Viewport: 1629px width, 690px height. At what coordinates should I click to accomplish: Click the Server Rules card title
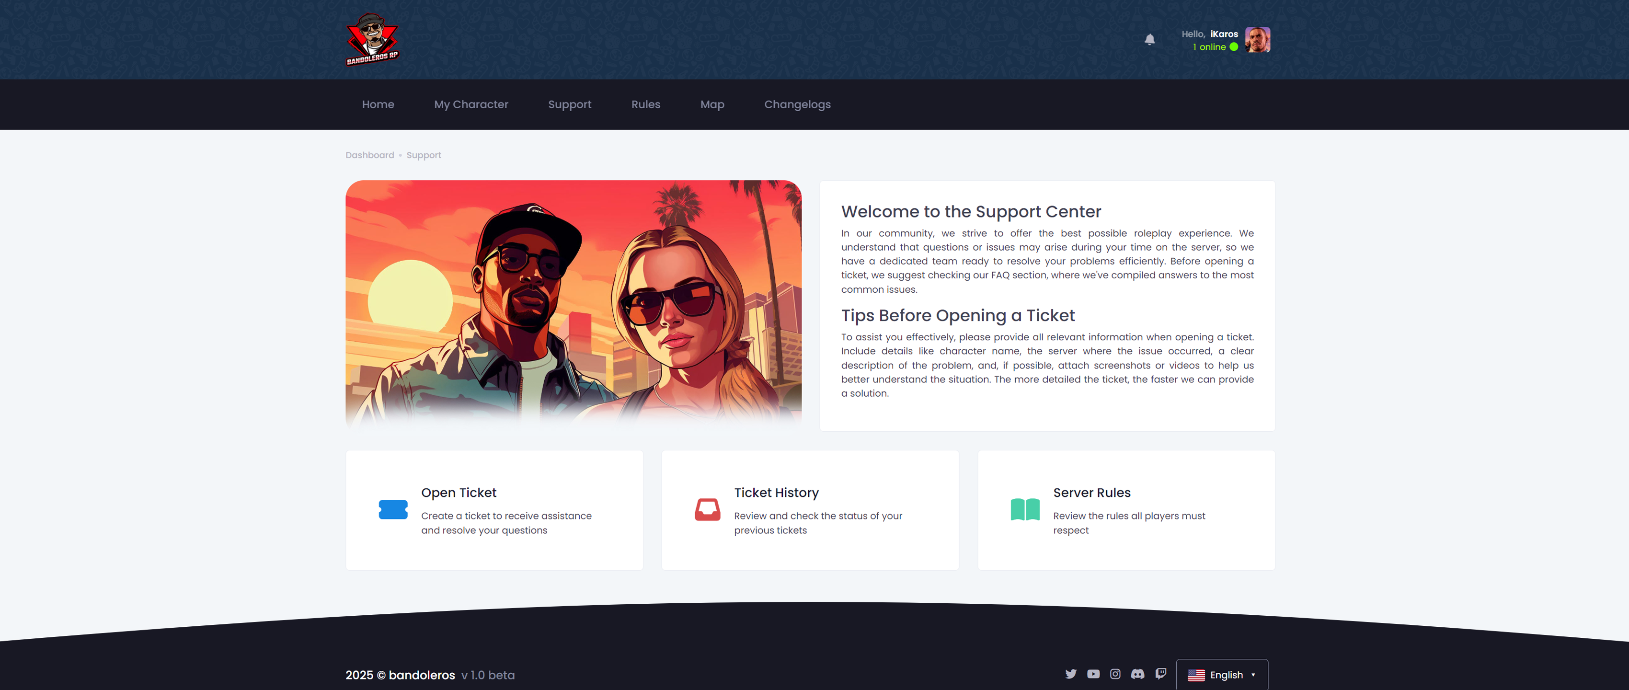1091,493
